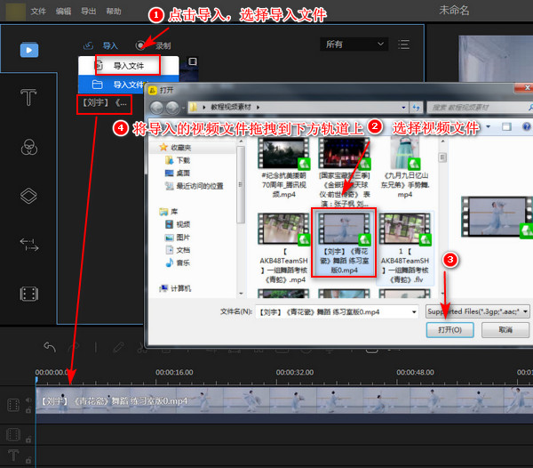
Task: Select 图片 library in navigation pane
Action: pyautogui.click(x=178, y=238)
